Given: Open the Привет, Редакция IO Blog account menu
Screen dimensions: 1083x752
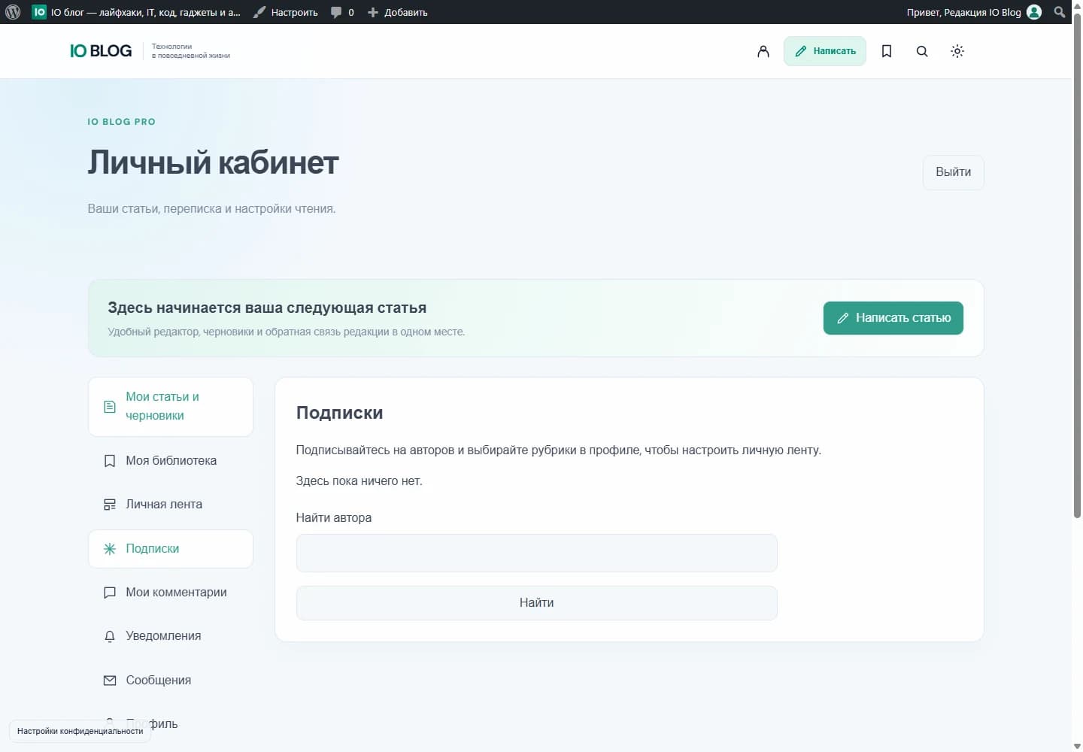Looking at the screenshot, I should coord(973,12).
